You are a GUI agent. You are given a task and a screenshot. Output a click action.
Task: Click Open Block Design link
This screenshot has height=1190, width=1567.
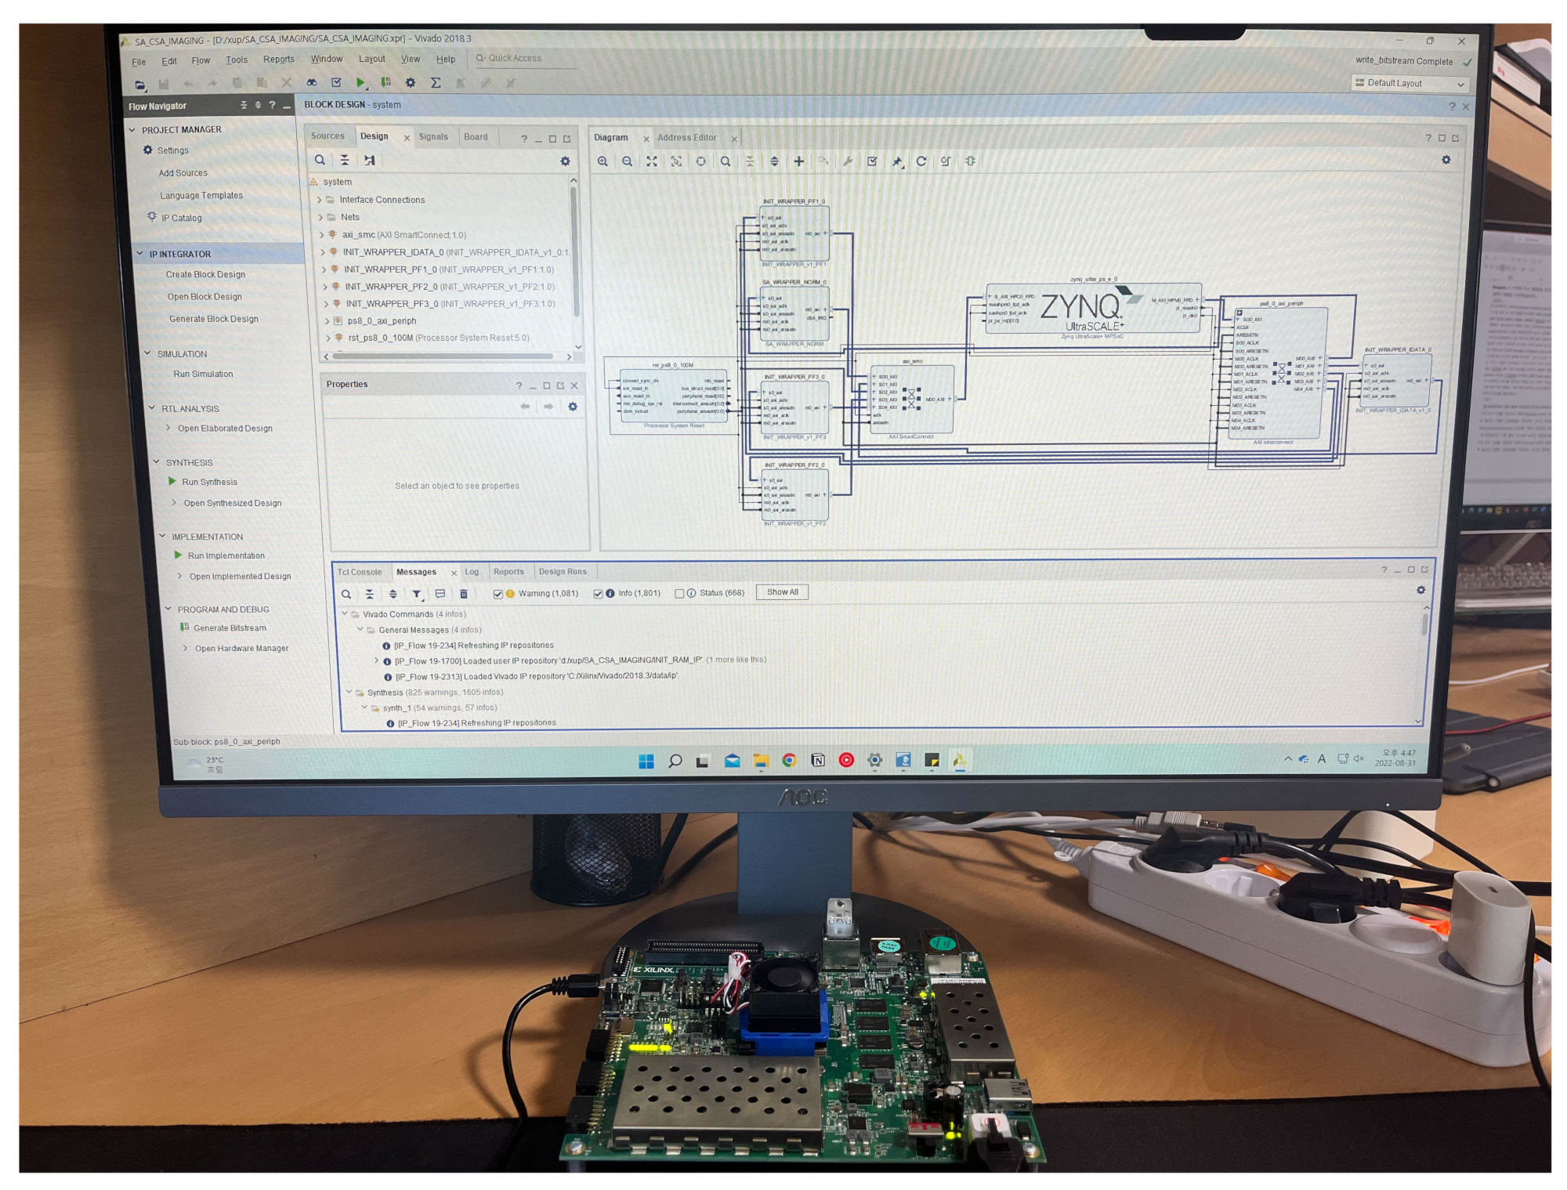pos(204,297)
